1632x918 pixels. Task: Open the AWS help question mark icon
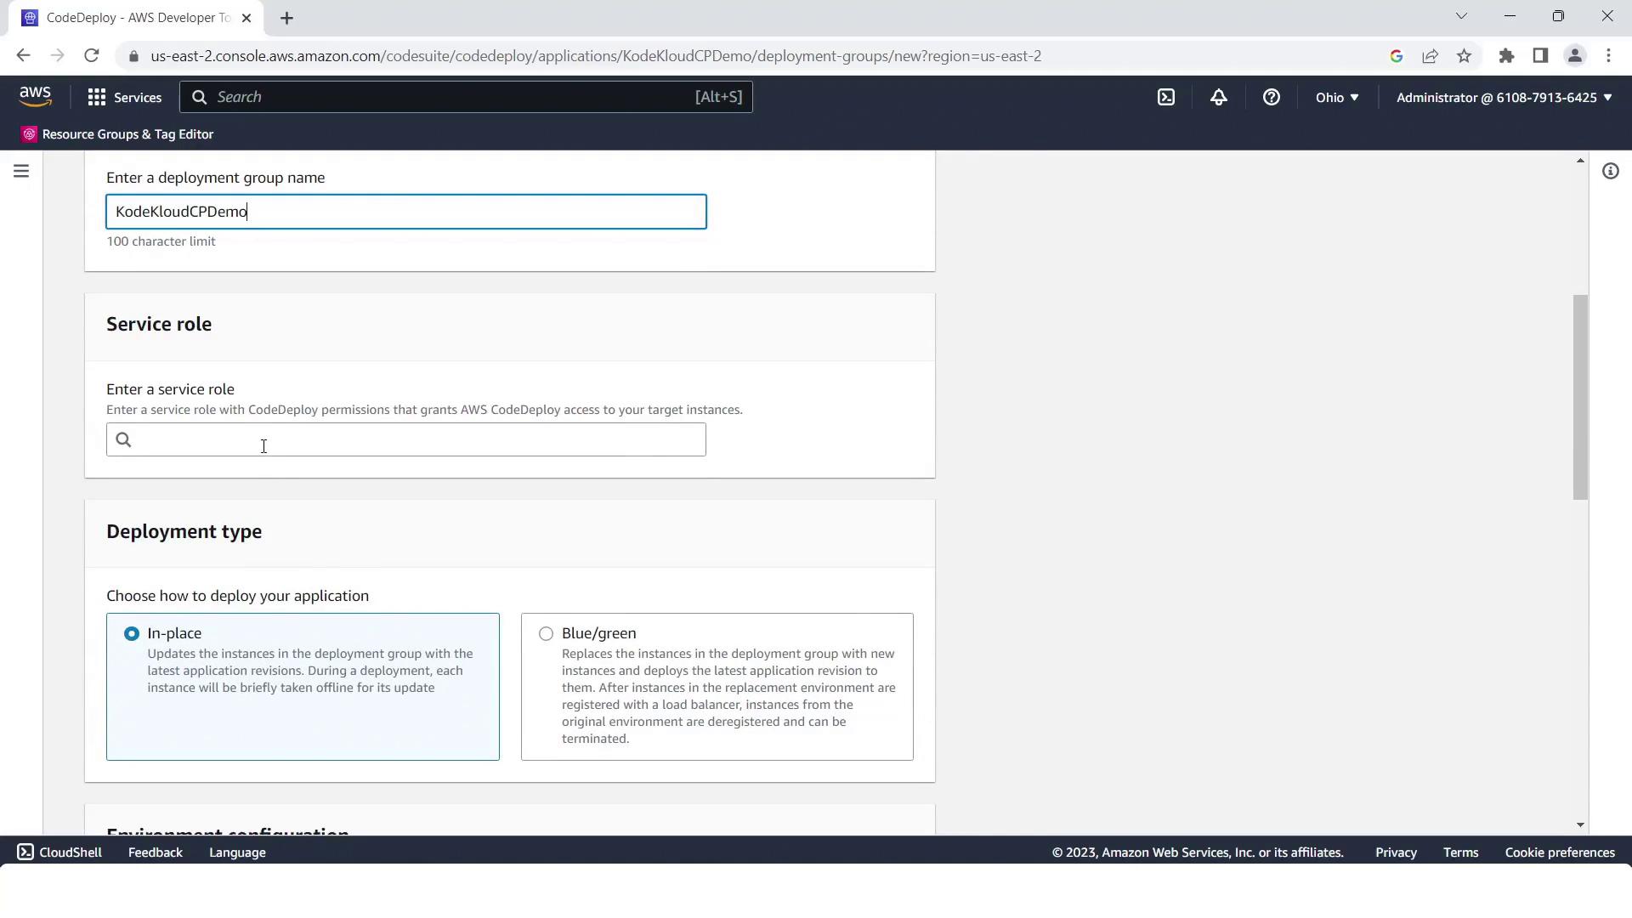(1271, 98)
